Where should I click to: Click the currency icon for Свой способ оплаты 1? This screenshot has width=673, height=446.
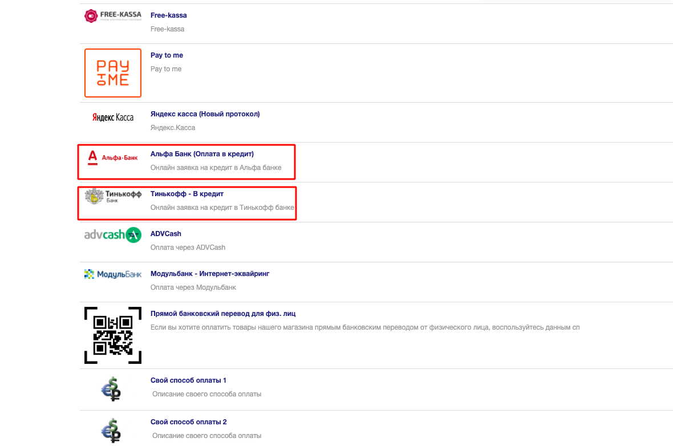[112, 389]
